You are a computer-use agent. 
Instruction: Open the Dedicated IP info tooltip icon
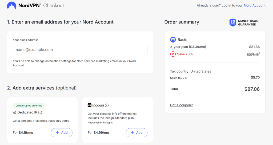40,112
